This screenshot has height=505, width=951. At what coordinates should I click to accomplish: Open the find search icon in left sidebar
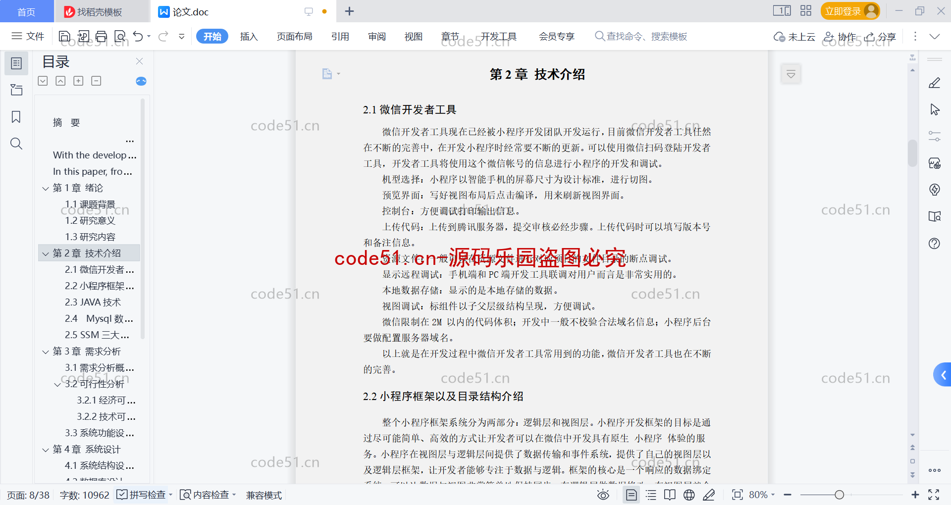pyautogui.click(x=16, y=144)
